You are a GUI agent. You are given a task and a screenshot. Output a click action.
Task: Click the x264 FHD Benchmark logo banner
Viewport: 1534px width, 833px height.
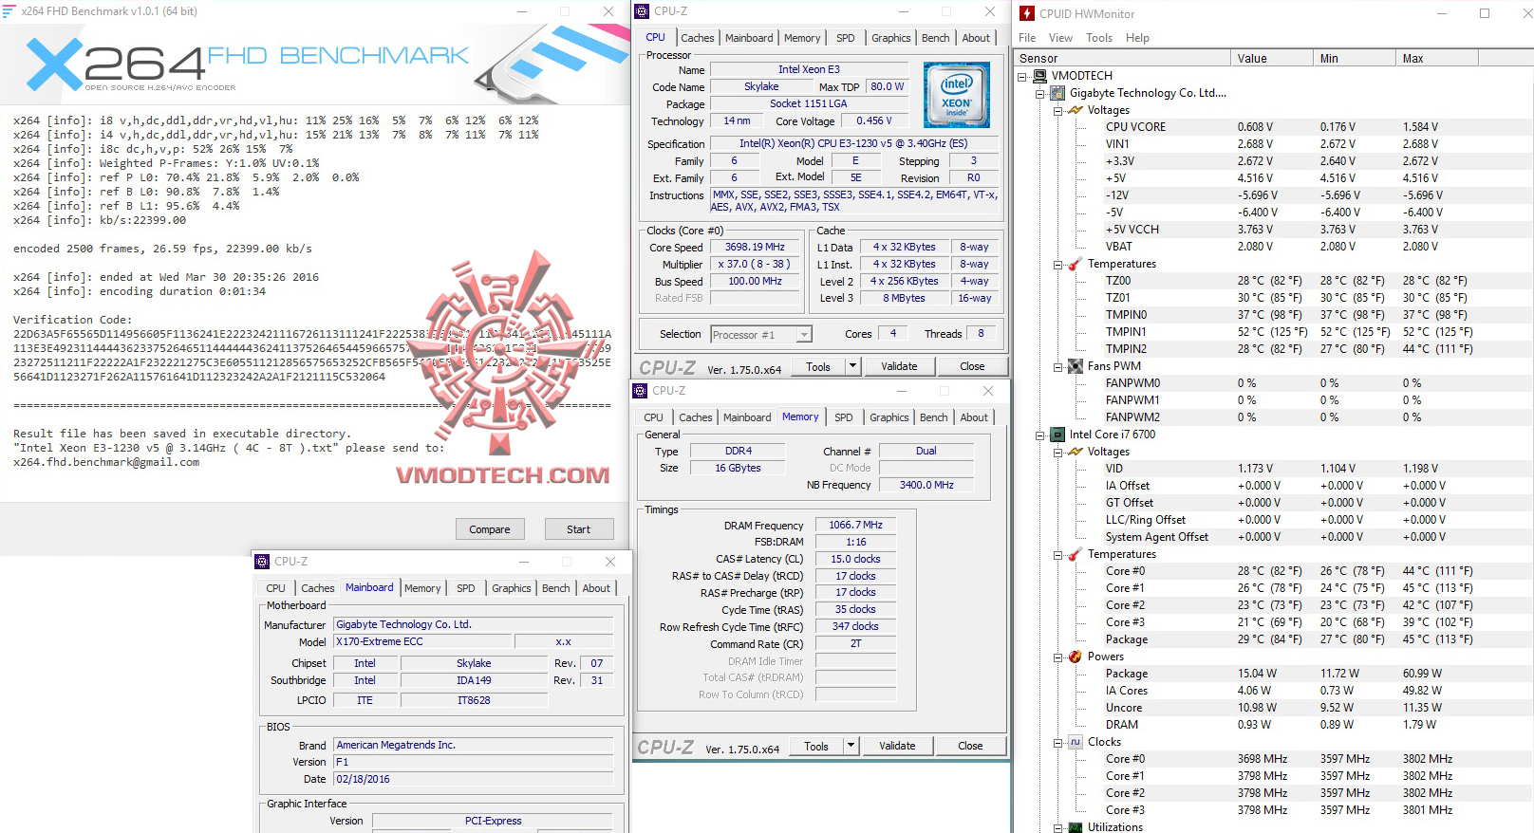313,64
